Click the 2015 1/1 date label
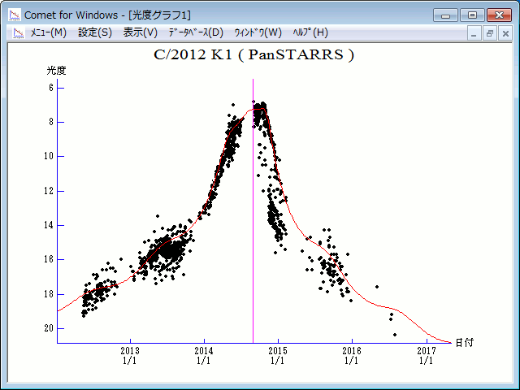Image resolution: width=520 pixels, height=390 pixels. click(x=278, y=355)
